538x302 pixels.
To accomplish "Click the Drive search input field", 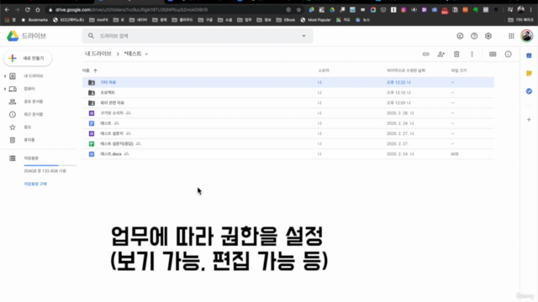I will (x=198, y=36).
